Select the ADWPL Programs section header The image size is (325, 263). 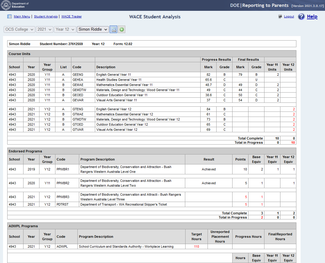coord(23,226)
